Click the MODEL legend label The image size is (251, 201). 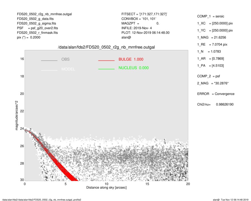(68, 69)
